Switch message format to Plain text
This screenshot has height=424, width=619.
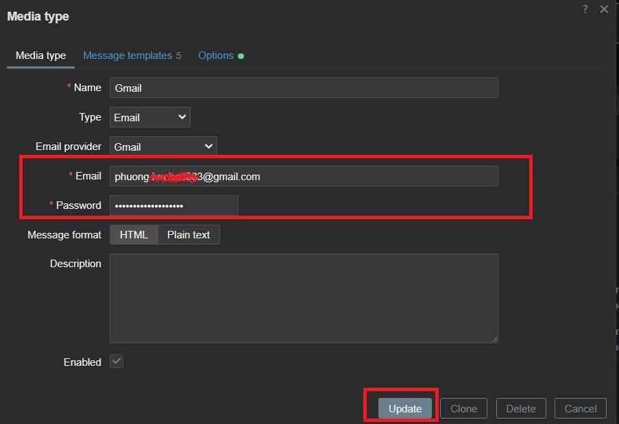tap(189, 235)
